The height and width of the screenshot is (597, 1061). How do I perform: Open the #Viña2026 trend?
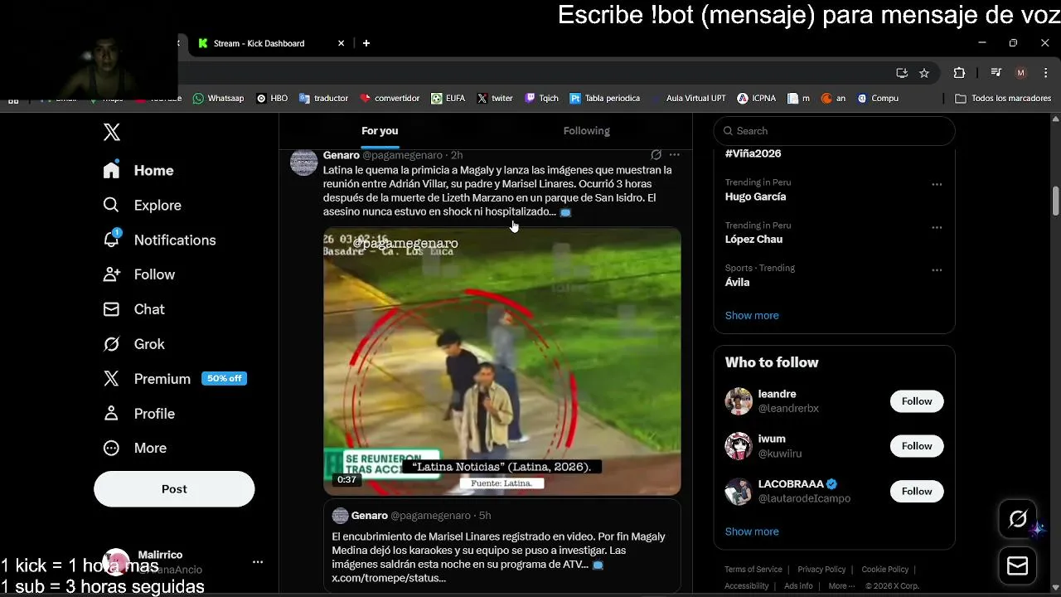click(x=753, y=153)
